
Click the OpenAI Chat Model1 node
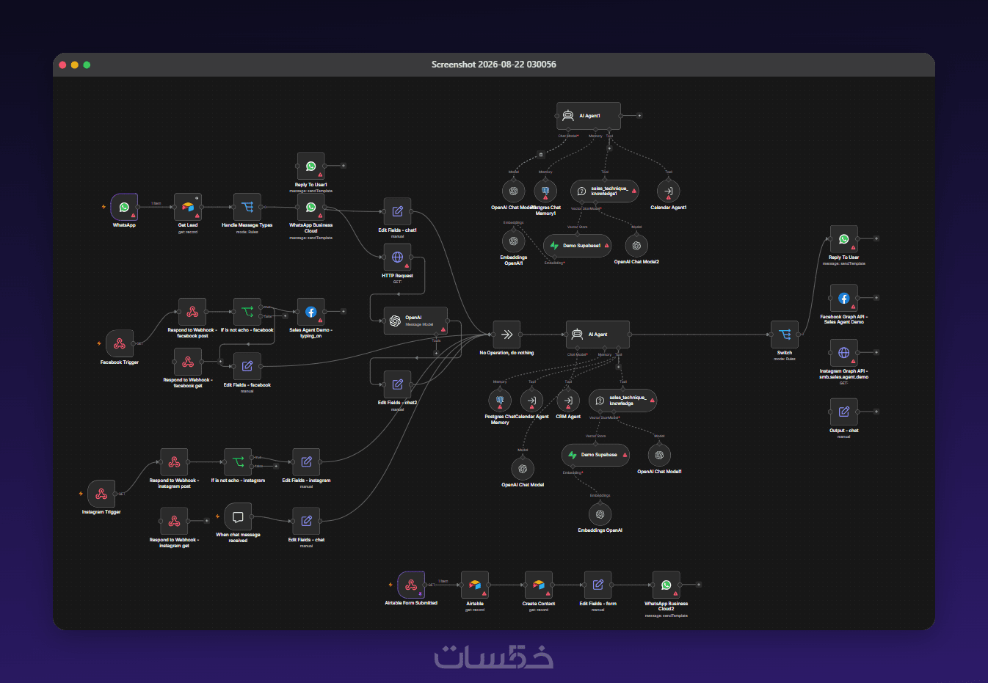tap(659, 455)
